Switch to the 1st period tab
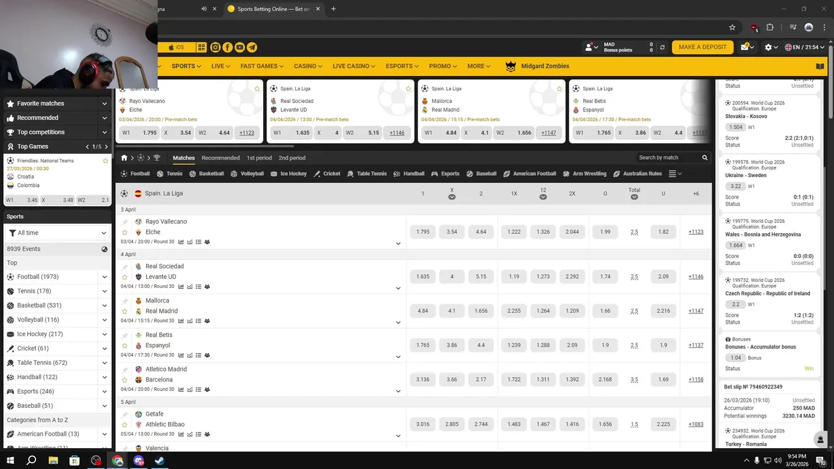 coord(259,158)
